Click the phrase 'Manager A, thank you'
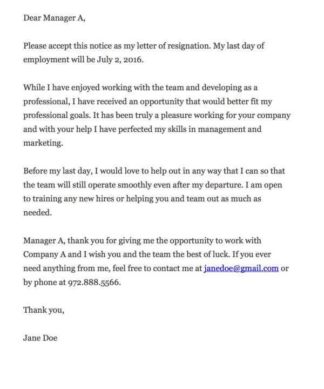This screenshot has width=324, height=389. pyautogui.click(x=60, y=240)
